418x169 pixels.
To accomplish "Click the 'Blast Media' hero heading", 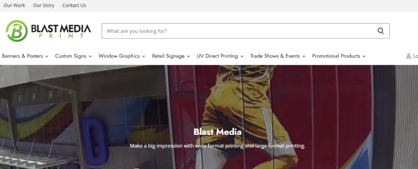I will pyautogui.click(x=218, y=132).
